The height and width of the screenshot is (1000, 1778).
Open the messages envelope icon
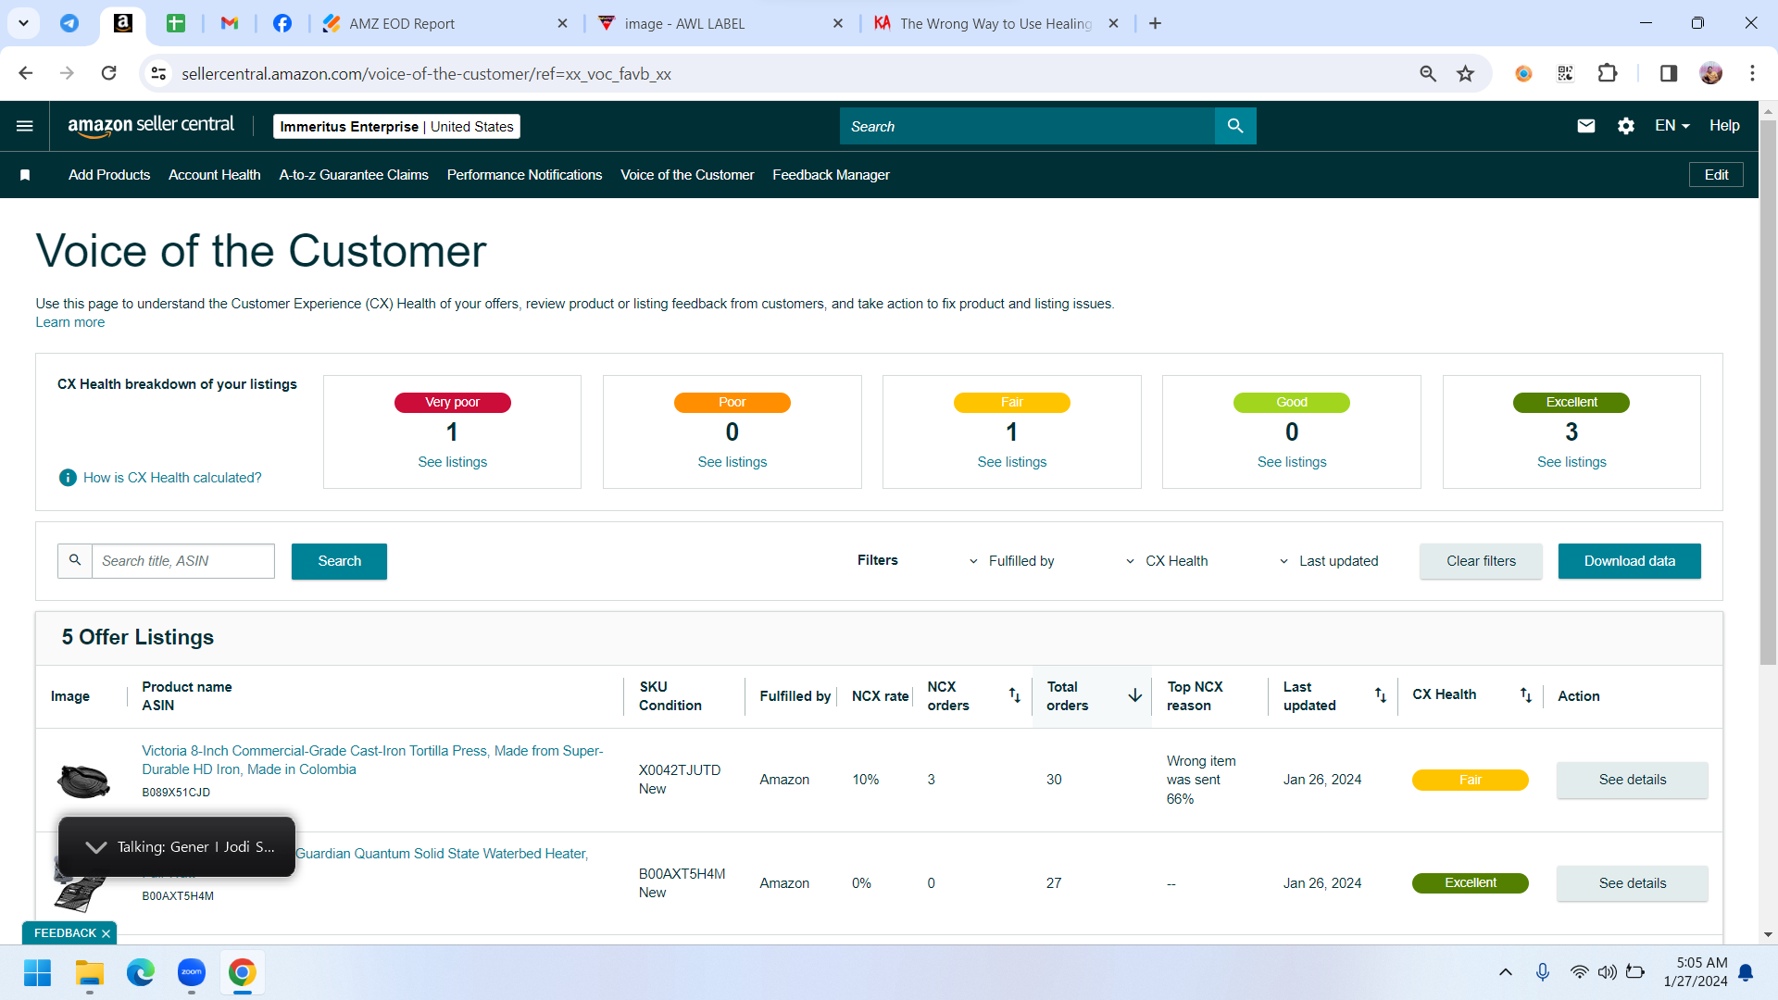tap(1586, 126)
